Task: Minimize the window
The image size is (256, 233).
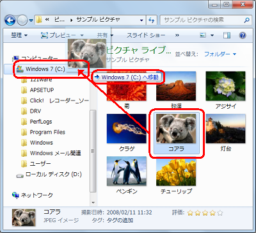Action: (x=215, y=4)
